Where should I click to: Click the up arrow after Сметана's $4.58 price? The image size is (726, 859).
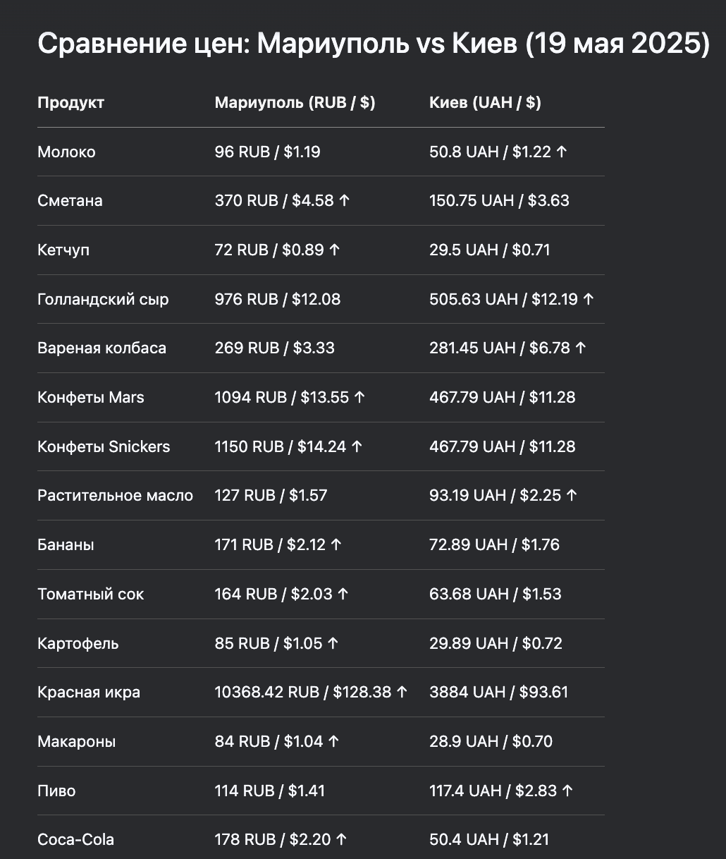click(x=344, y=200)
